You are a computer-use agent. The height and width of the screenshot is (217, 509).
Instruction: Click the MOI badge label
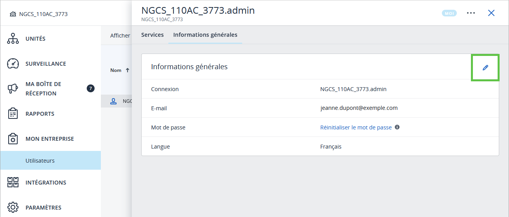(449, 13)
